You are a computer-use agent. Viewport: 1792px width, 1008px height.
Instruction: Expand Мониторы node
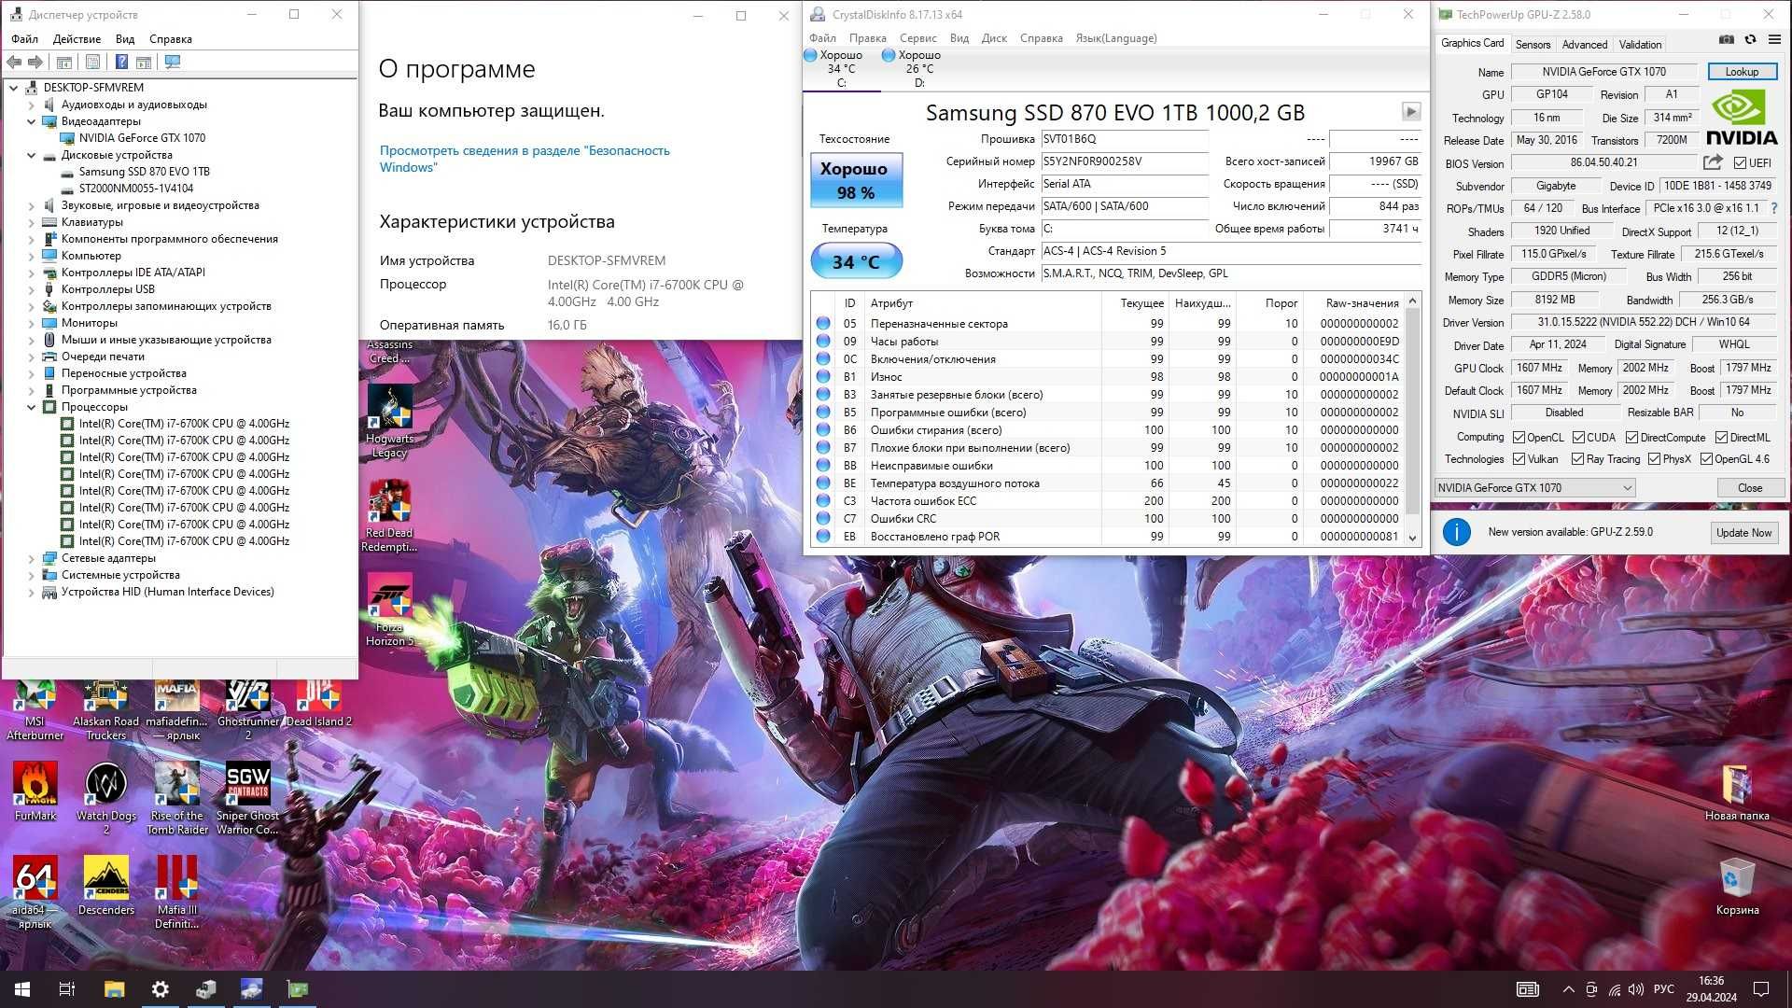pos(31,323)
